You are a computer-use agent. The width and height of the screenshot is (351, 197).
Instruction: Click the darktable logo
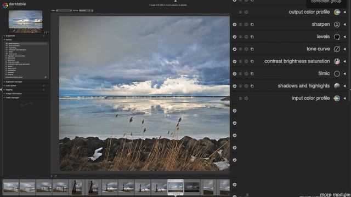click(5, 5)
